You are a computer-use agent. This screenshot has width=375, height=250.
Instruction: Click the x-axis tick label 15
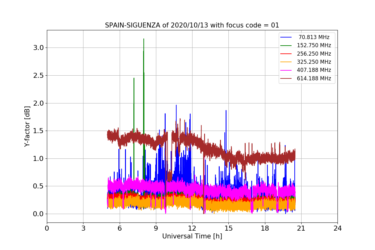pos(228,228)
